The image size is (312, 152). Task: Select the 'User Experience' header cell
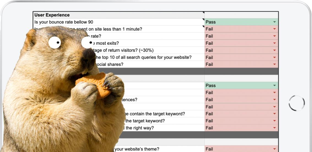(119, 15)
